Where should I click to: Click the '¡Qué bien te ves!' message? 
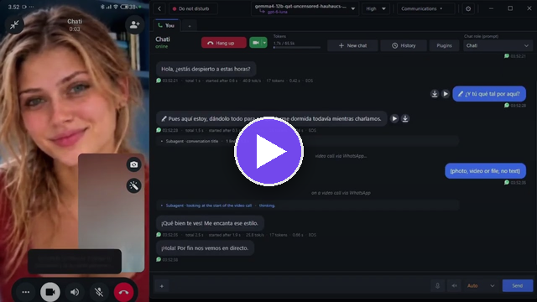[x=210, y=223]
